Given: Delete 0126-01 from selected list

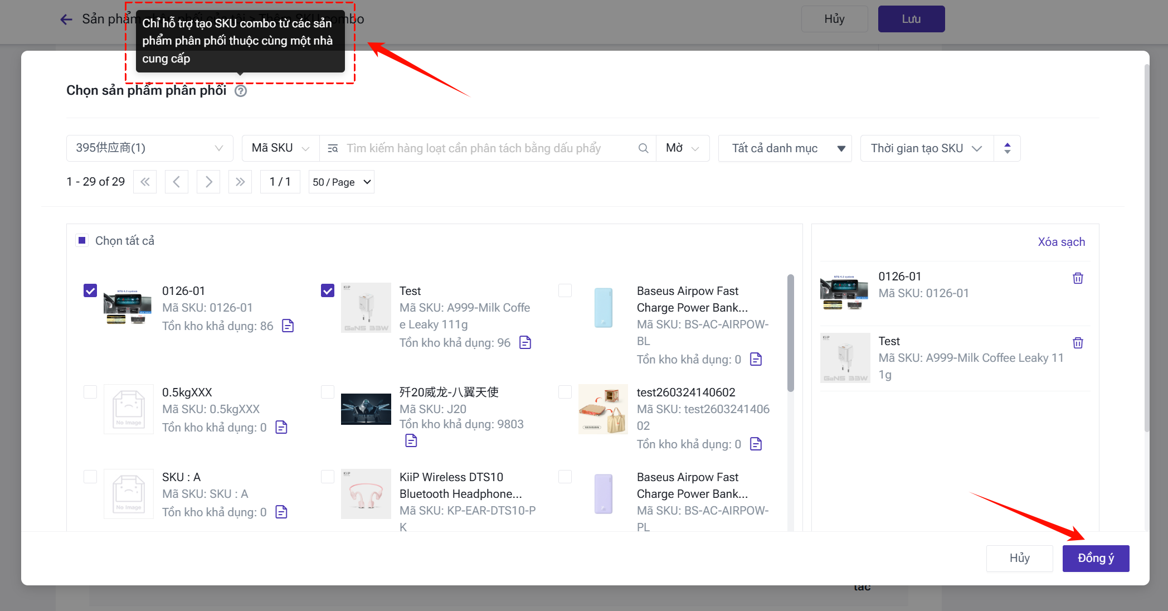Looking at the screenshot, I should 1078,278.
